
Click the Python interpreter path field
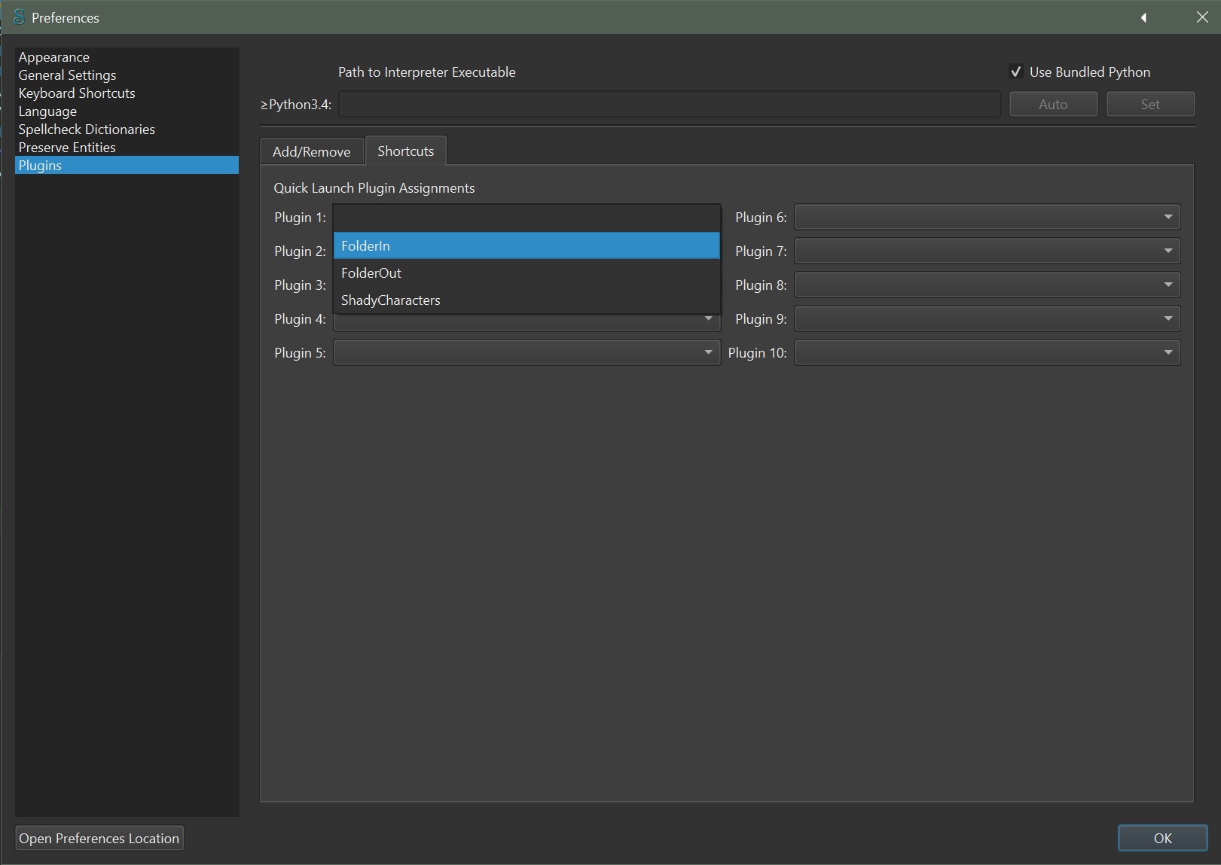click(669, 105)
